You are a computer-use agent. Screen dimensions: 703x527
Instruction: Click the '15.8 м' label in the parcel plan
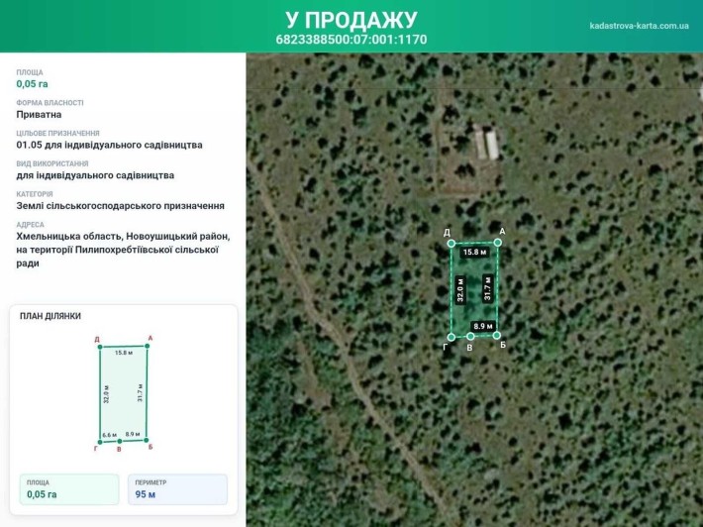tap(124, 353)
